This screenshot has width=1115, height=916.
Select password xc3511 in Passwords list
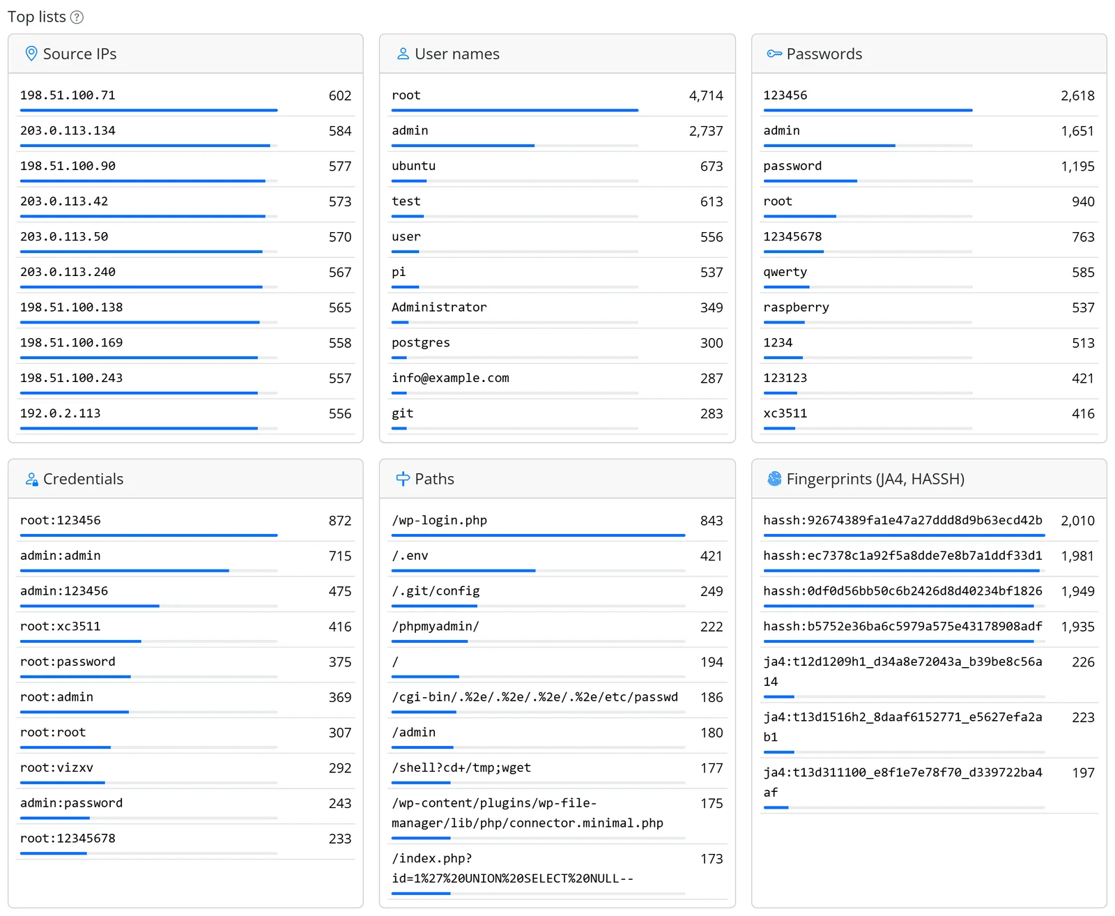(785, 413)
